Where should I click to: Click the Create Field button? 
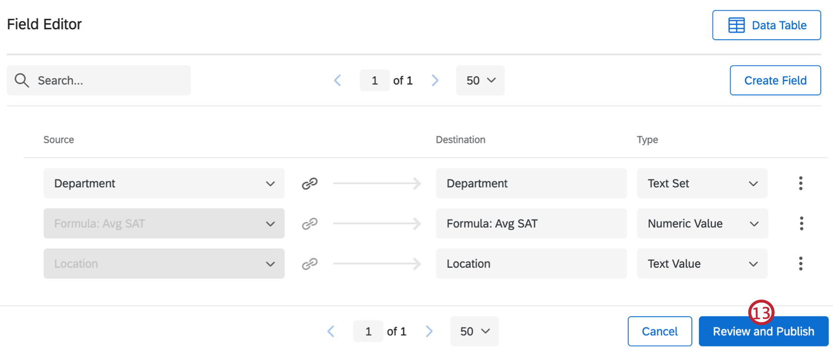pyautogui.click(x=775, y=80)
